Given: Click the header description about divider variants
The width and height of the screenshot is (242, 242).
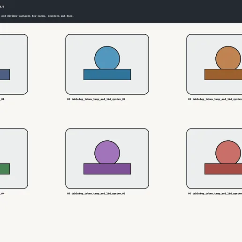Looking at the screenshot, I should (37, 16).
